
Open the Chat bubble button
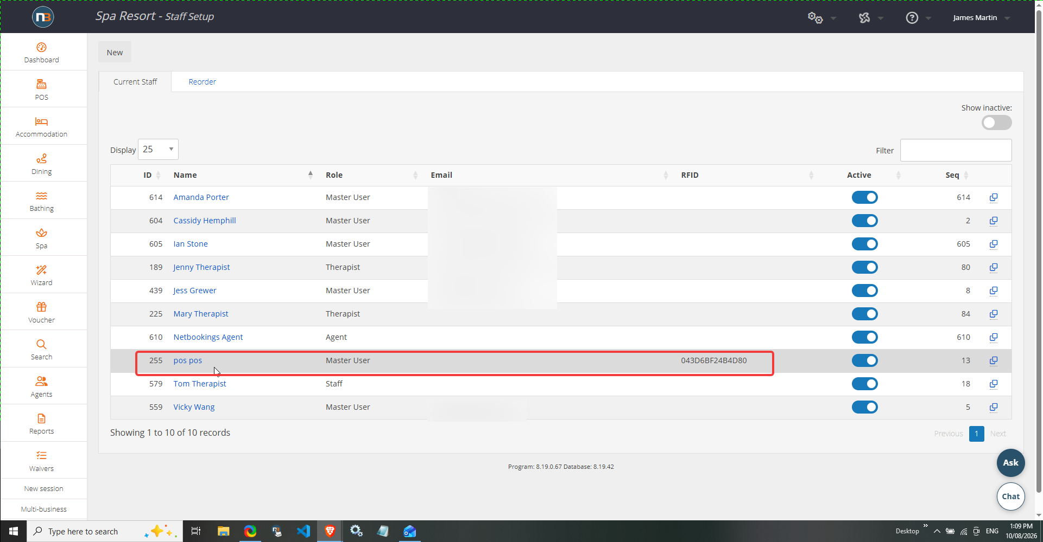[1010, 496]
